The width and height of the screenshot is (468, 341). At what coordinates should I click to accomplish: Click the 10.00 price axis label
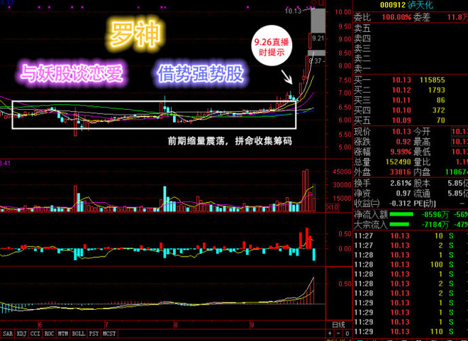pos(343,12)
